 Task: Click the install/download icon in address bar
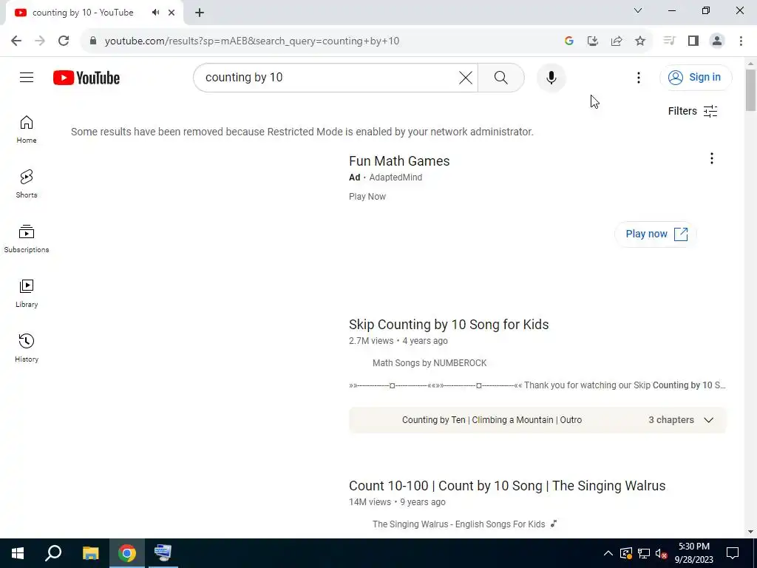tap(592, 41)
